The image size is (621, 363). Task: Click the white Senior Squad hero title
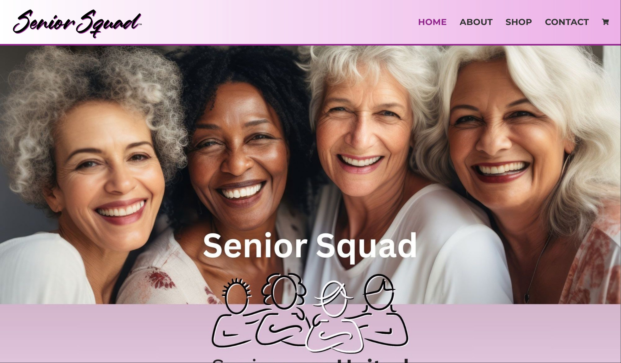click(310, 246)
